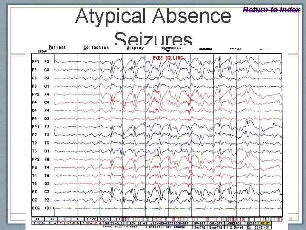This screenshot has height=230, width=306.
Task: Select the P4 O2 channel label
Action: click(41, 119)
